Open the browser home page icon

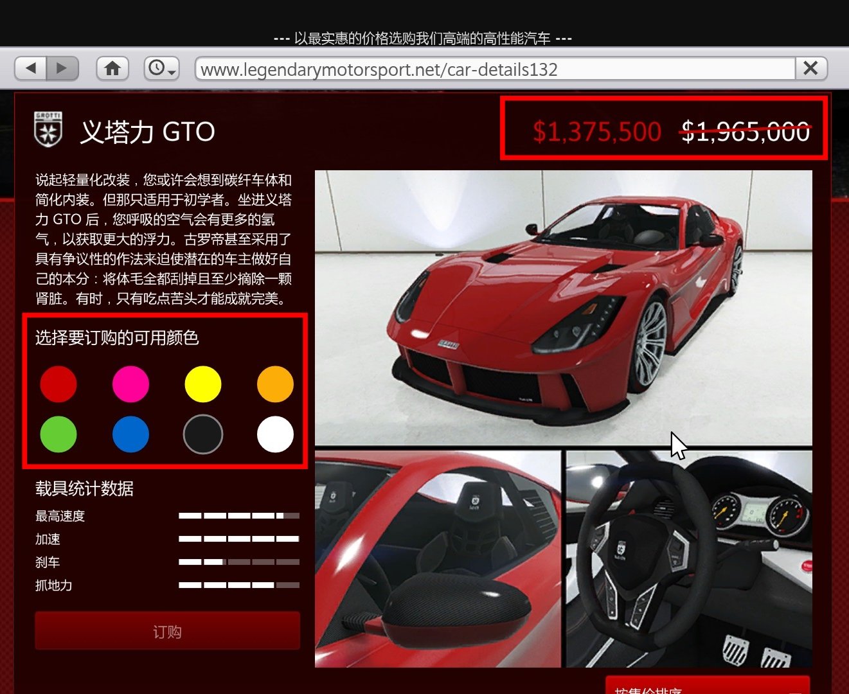click(112, 68)
